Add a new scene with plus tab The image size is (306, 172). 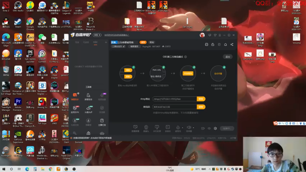[x=106, y=42]
